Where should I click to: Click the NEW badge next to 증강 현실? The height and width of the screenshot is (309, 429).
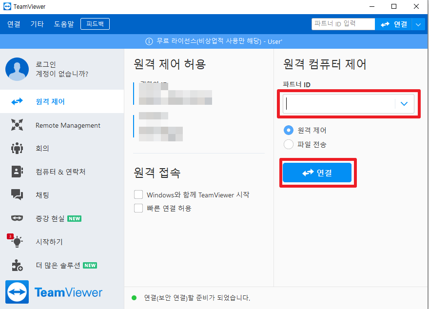point(75,218)
